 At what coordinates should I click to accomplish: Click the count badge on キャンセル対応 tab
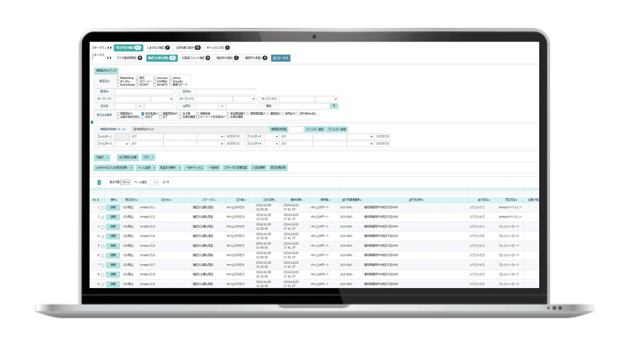227,47
